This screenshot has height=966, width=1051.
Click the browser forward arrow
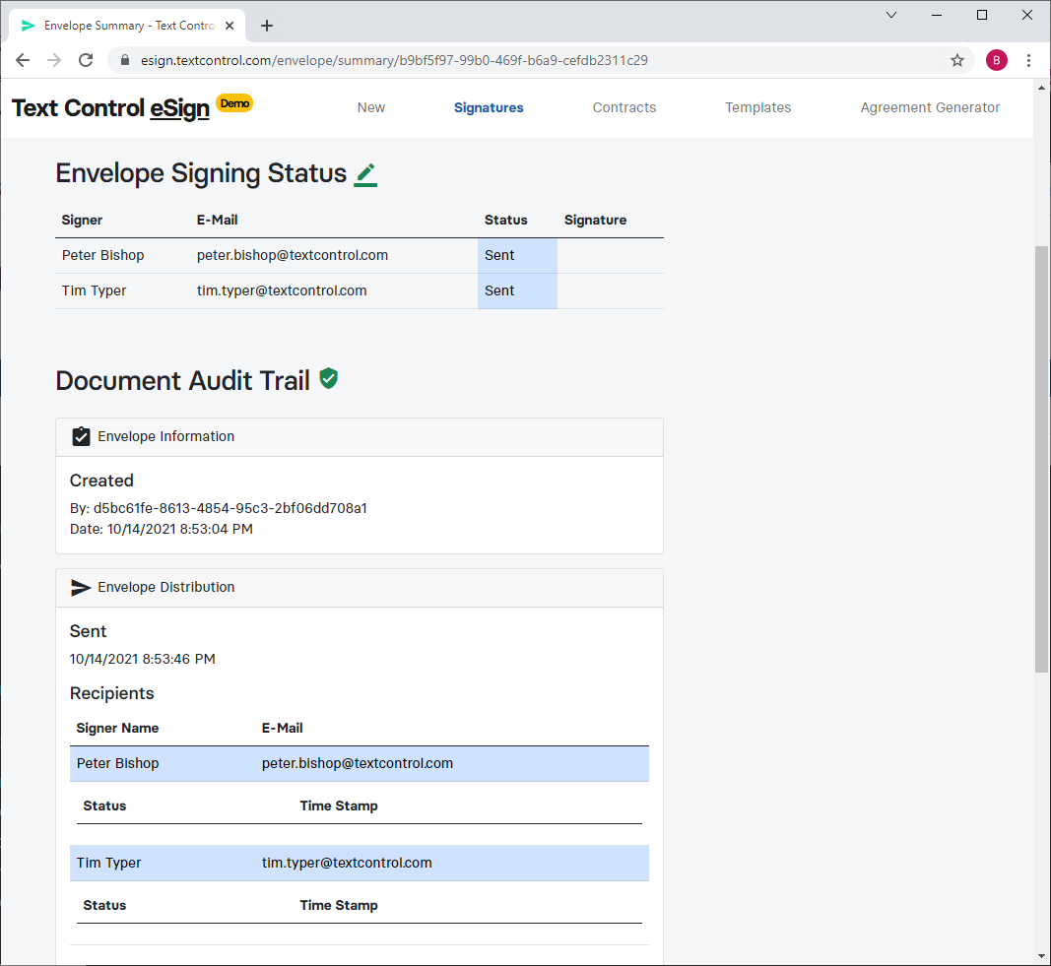tap(54, 60)
